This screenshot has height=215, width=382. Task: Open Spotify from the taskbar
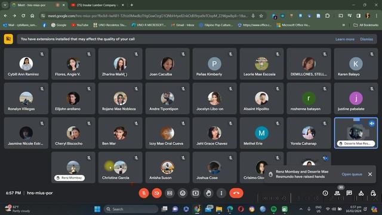coord(273,209)
